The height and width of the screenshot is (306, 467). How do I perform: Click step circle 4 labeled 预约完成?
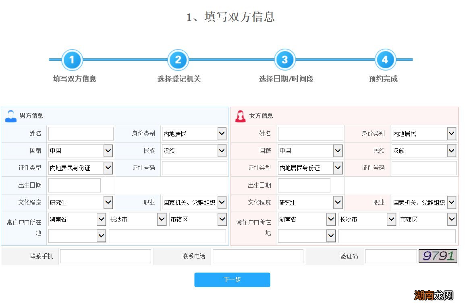point(385,60)
